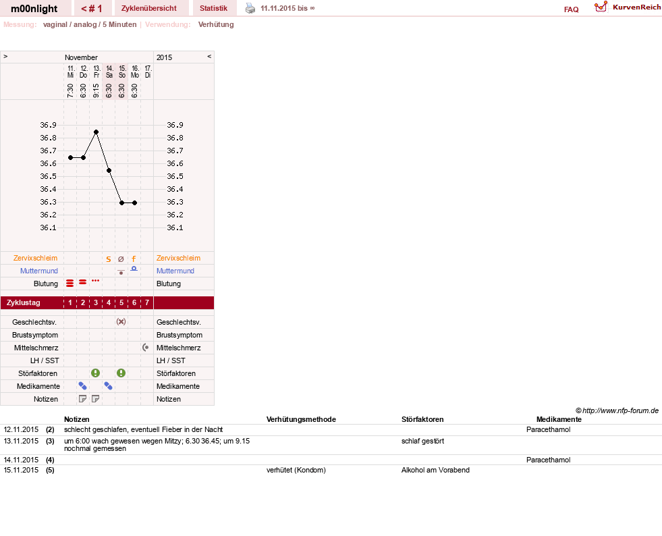
Task: Click the temperature point on cycle day 6
Action: pyautogui.click(x=135, y=203)
